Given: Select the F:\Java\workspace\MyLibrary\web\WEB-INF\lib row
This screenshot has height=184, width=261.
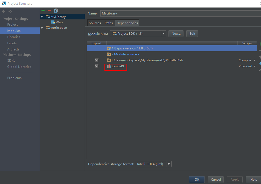Looking at the screenshot, I should pos(172,60).
